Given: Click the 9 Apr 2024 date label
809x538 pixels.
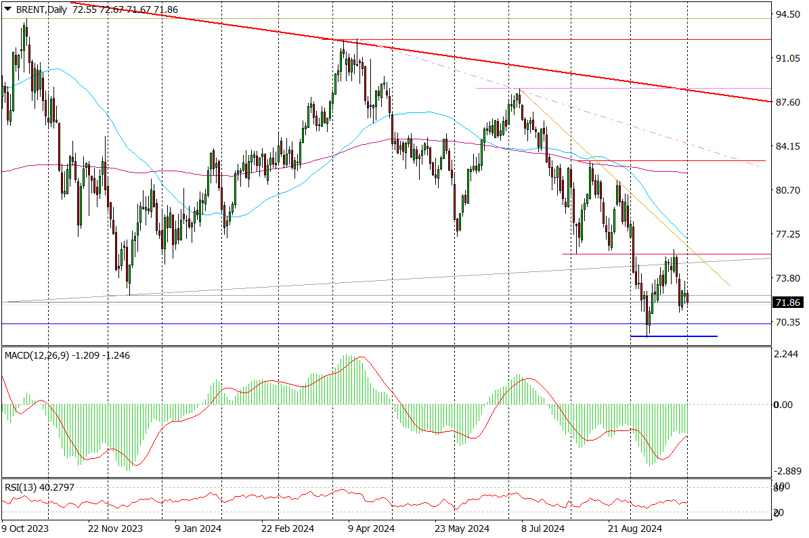Looking at the screenshot, I should point(371,529).
